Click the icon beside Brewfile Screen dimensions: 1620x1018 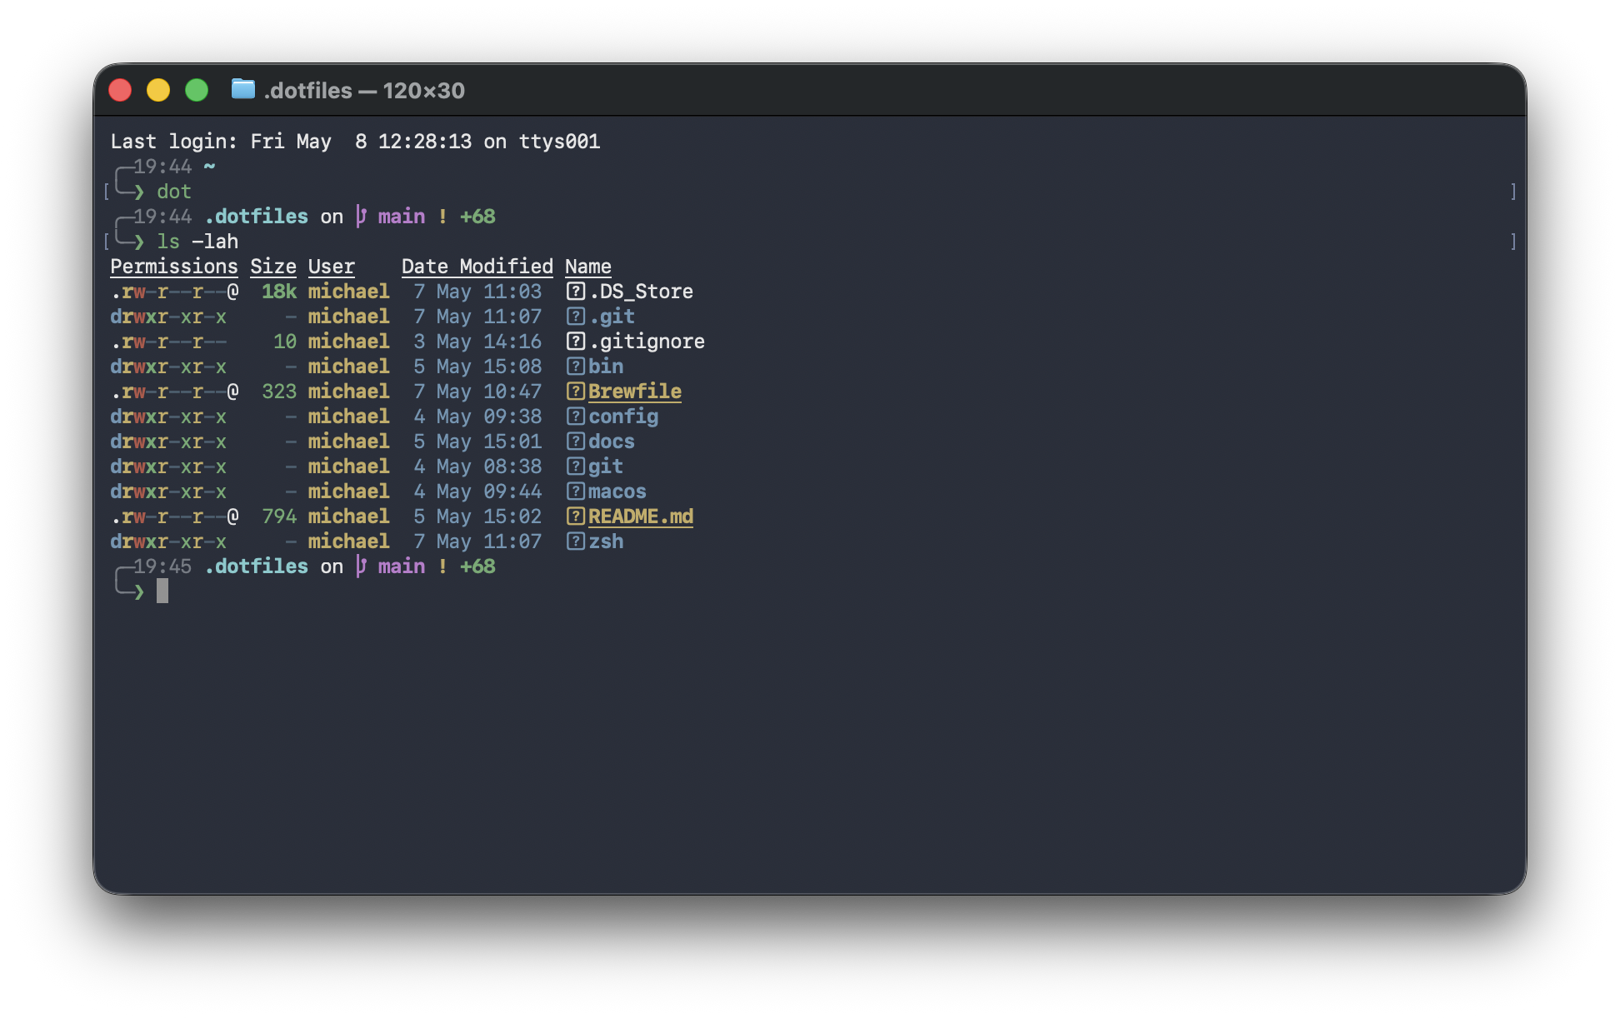tap(575, 392)
